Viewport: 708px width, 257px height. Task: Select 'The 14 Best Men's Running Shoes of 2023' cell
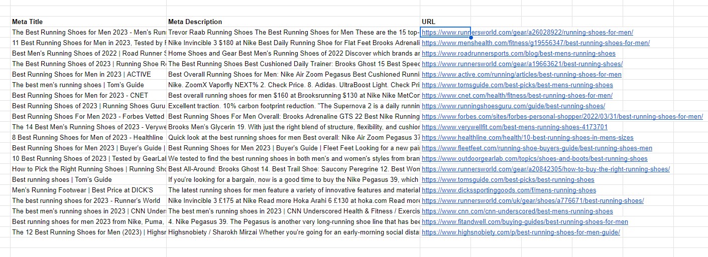[89, 127]
